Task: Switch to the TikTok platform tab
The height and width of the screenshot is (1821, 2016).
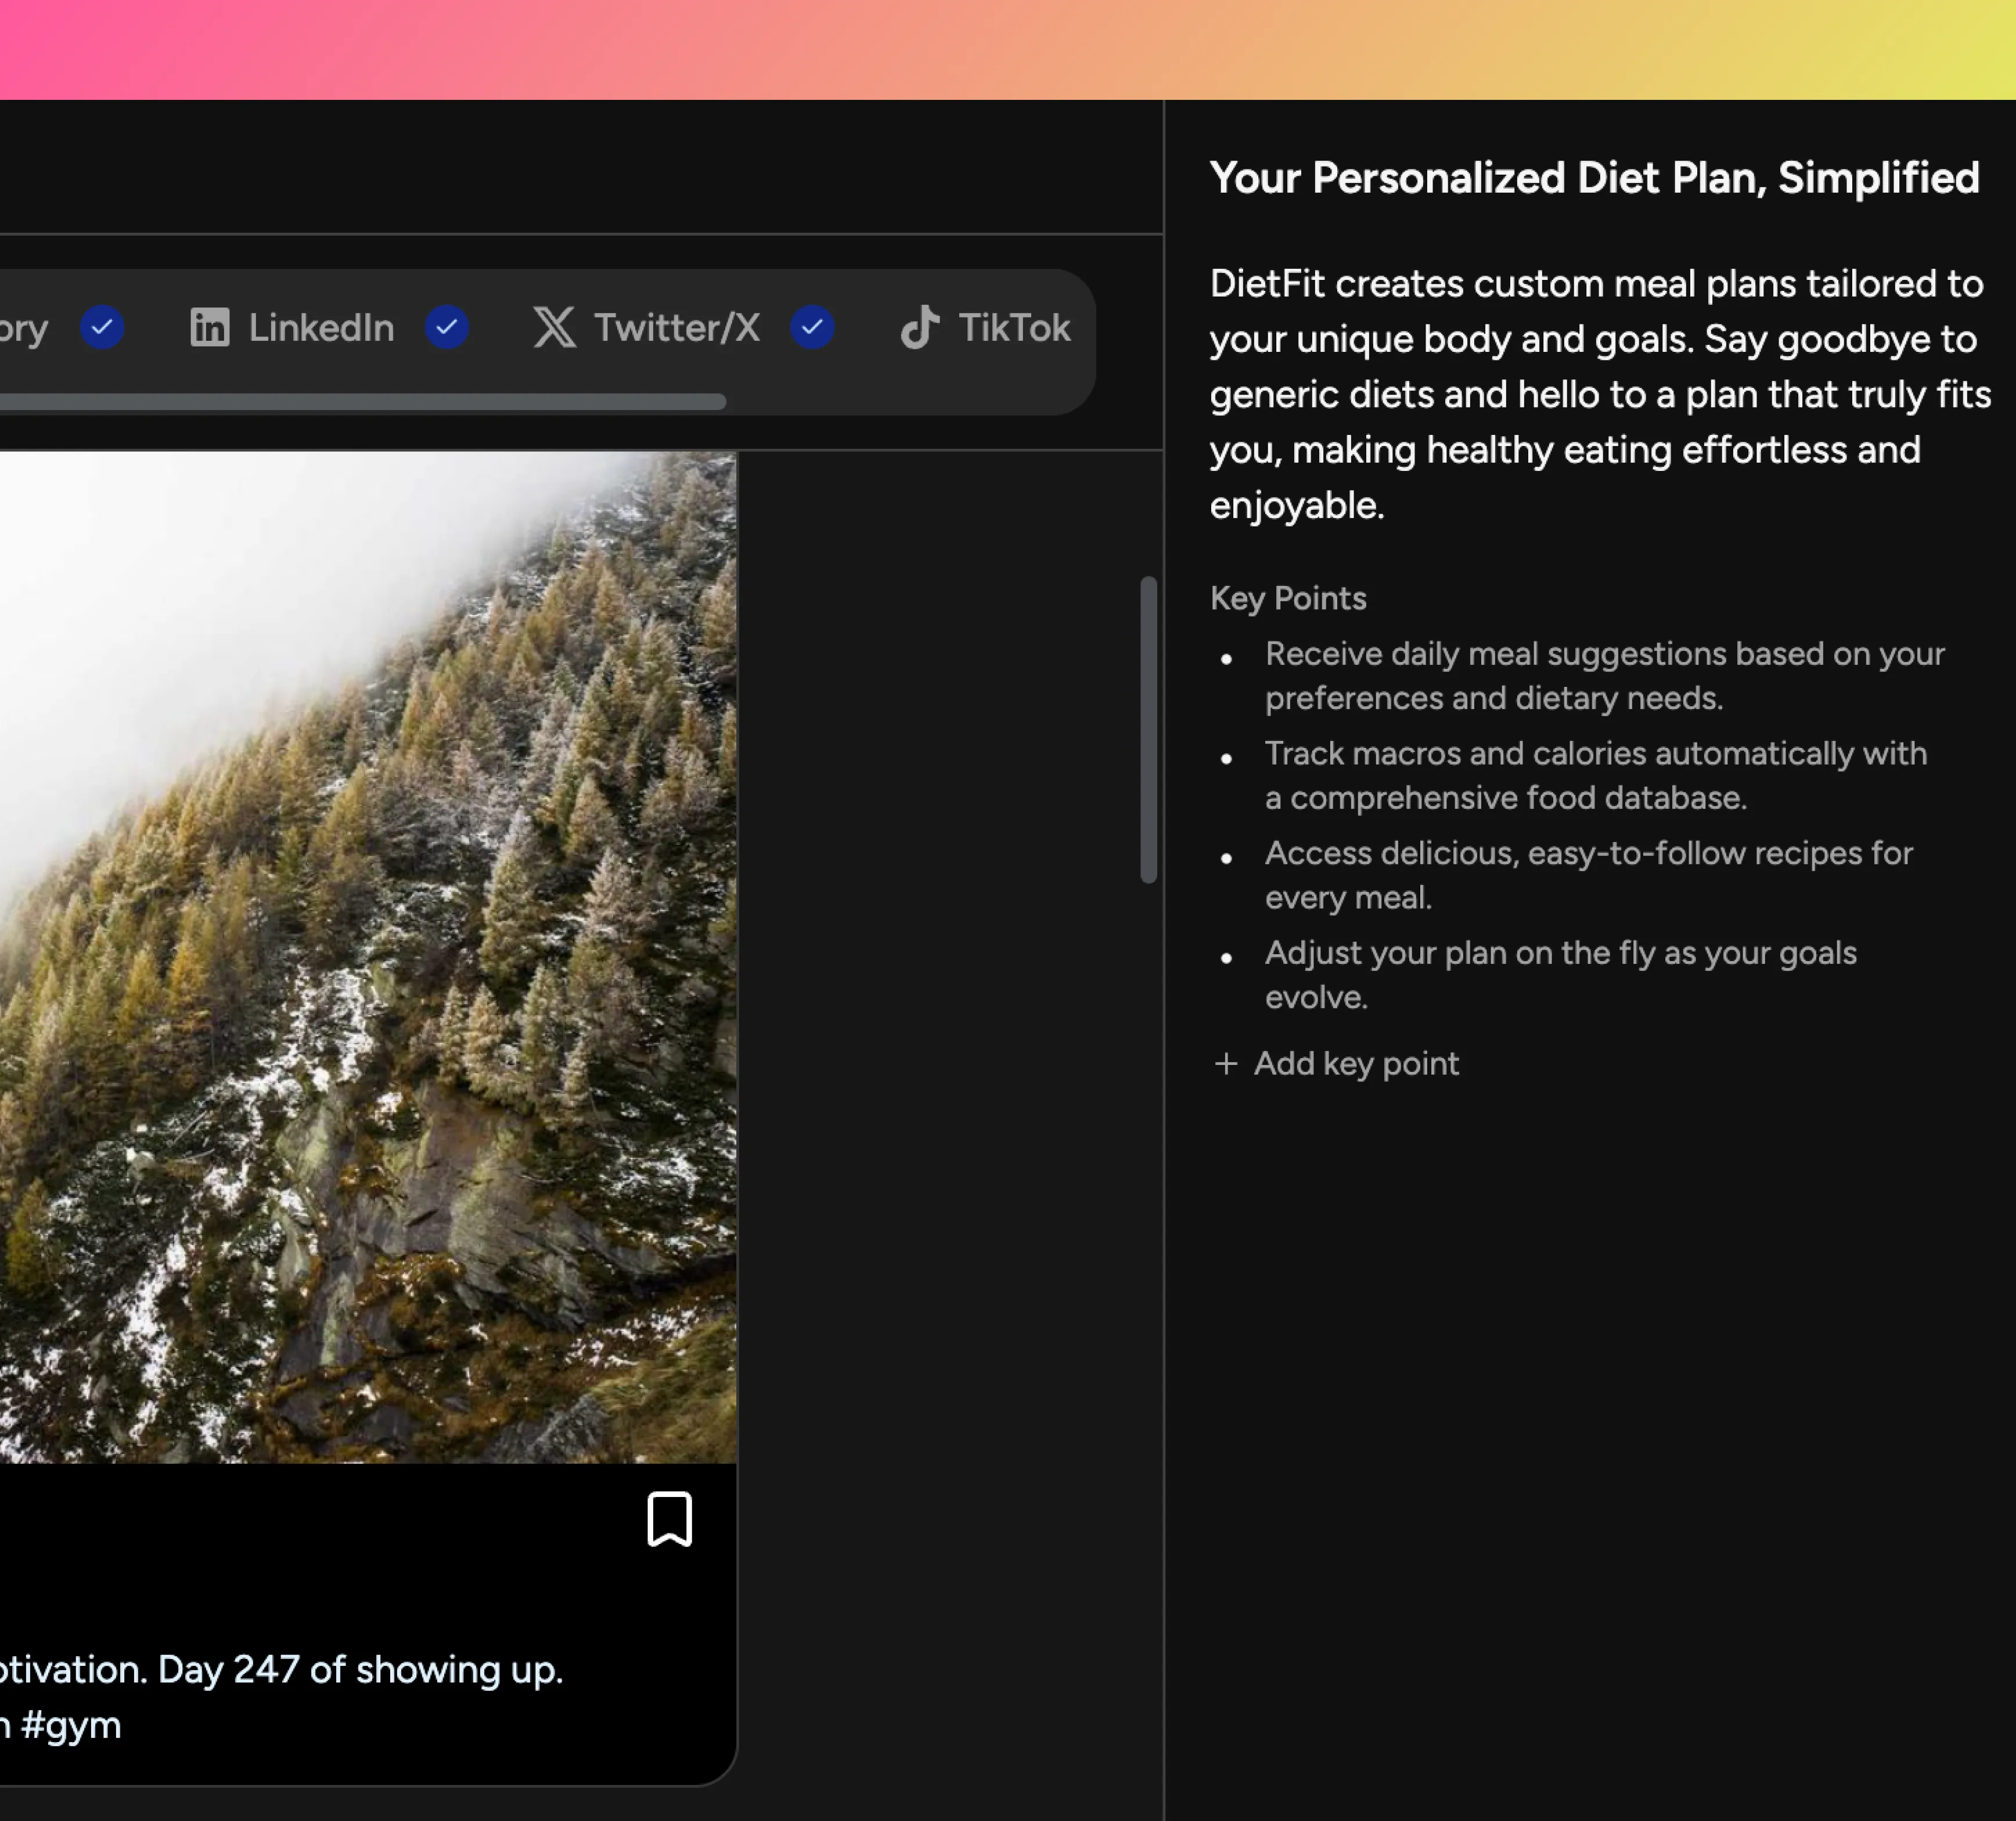Action: [x=1012, y=327]
